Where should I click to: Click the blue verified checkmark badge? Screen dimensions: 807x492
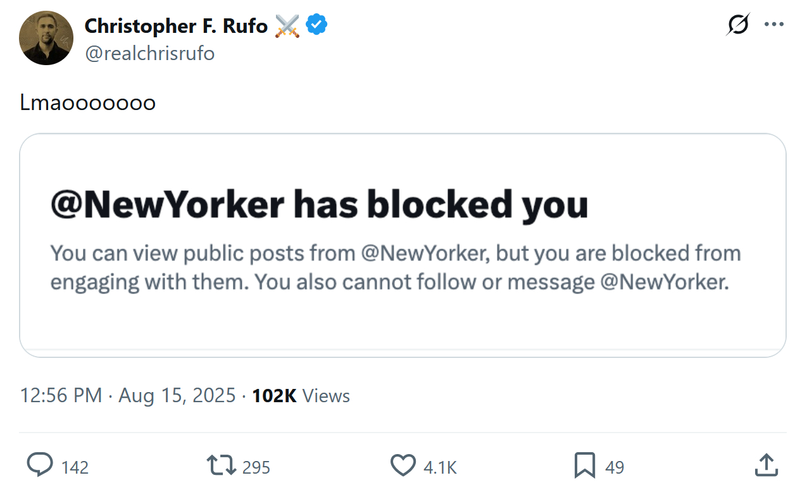[316, 26]
